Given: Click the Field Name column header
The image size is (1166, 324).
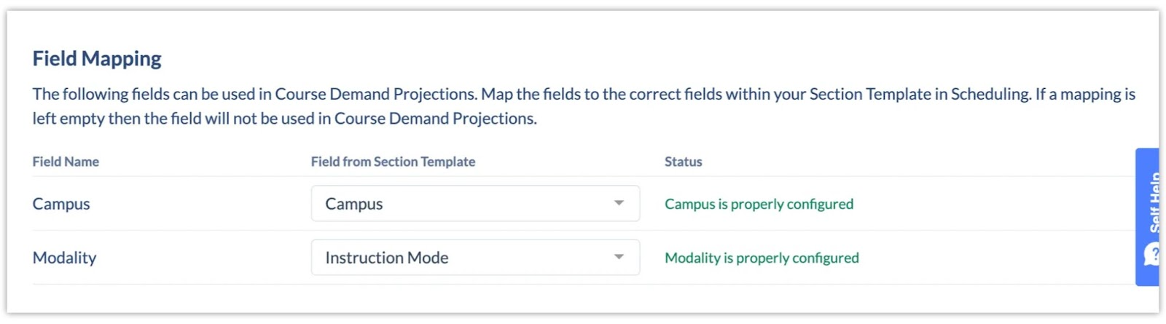Looking at the screenshot, I should 66,162.
